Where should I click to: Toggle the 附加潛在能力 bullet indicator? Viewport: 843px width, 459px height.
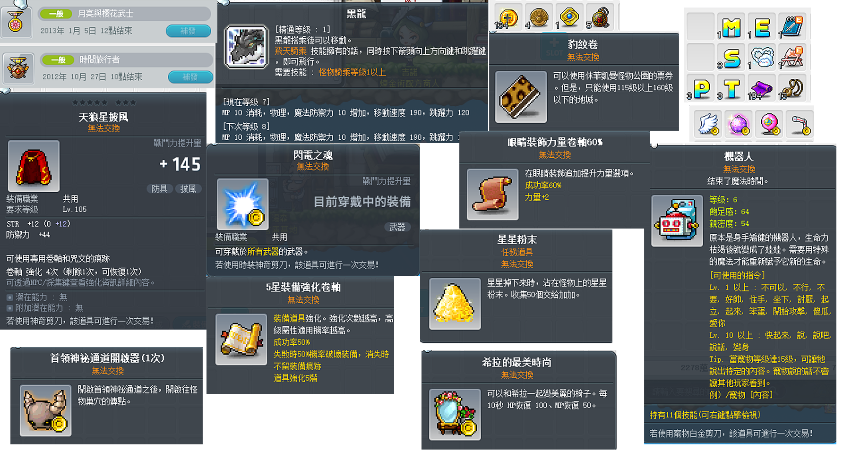coord(10,308)
